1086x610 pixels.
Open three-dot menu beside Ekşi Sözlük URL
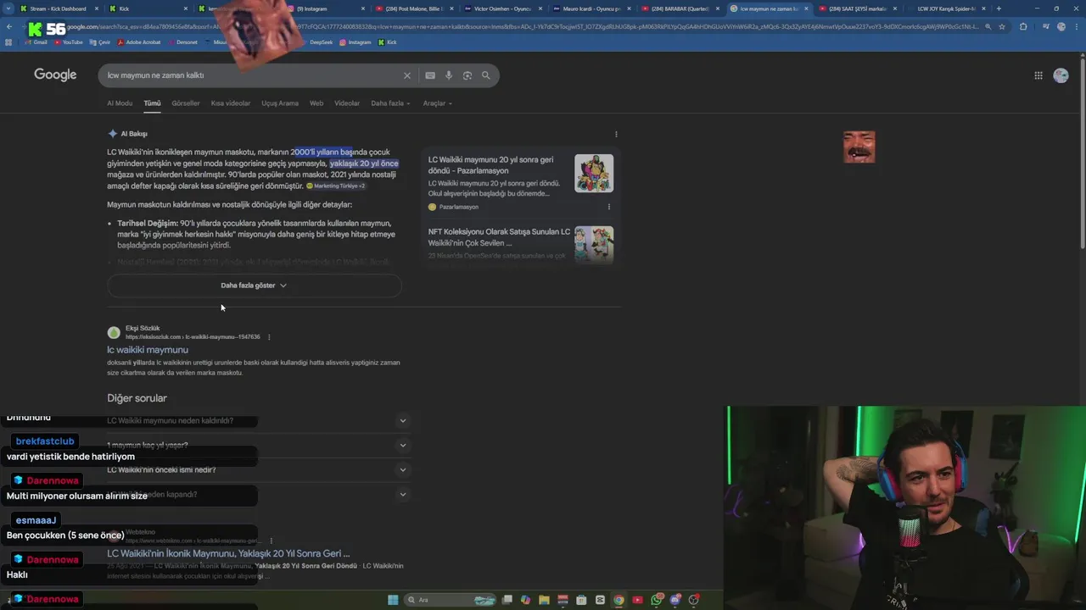(x=269, y=337)
